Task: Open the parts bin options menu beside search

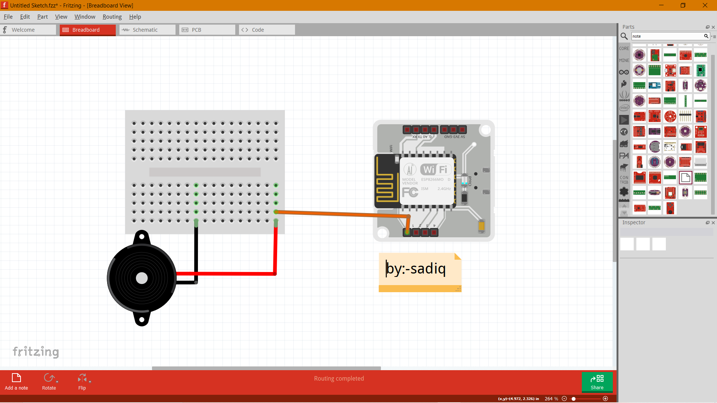Action: [x=714, y=36]
